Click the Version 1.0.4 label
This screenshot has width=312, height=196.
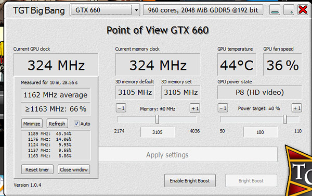(x=28, y=185)
